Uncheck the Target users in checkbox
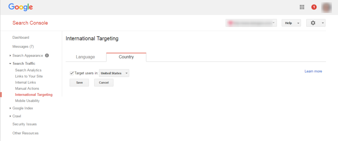Viewport: 338px width, 141px height. (72, 73)
